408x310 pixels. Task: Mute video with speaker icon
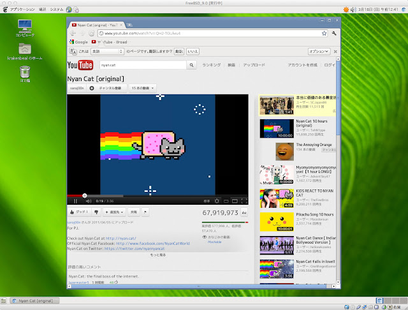coord(89,201)
